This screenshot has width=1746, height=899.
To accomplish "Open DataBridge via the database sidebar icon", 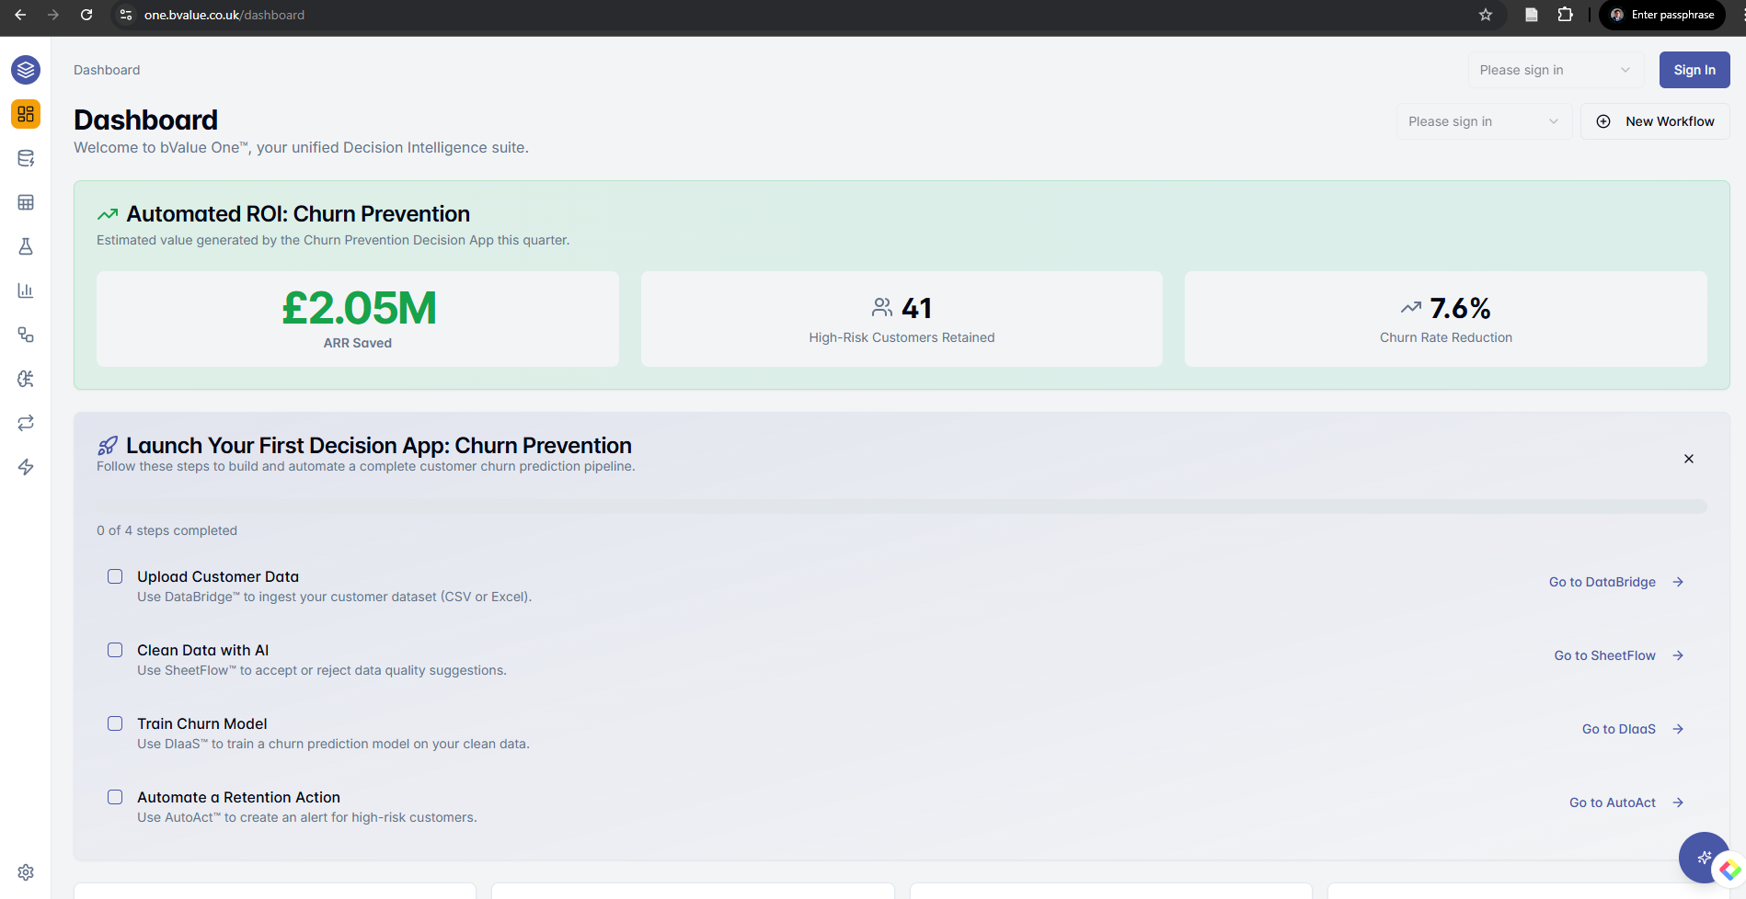I will click(x=25, y=157).
